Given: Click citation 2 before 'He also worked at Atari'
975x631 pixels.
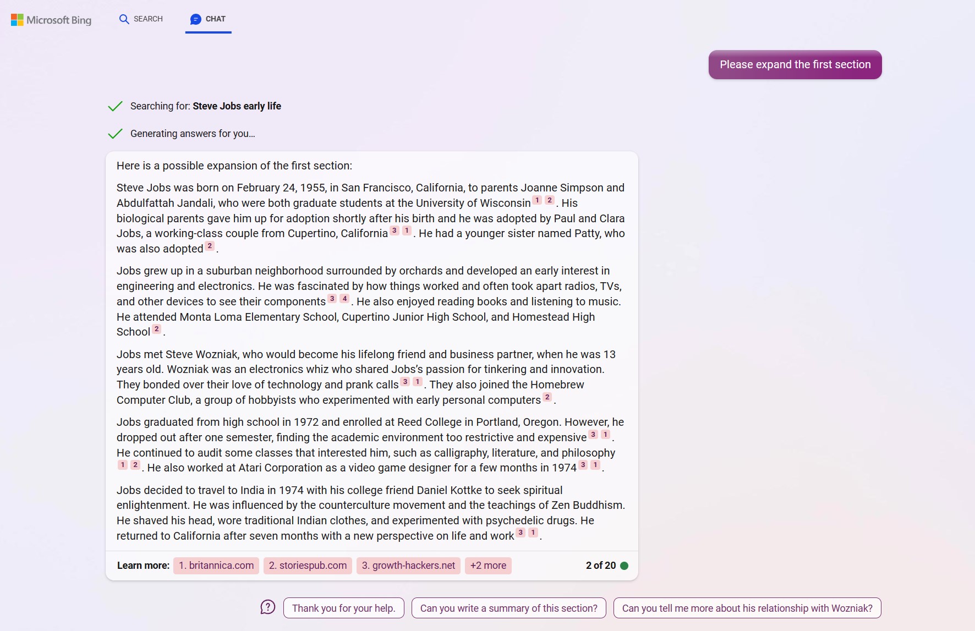Looking at the screenshot, I should pyautogui.click(x=135, y=465).
